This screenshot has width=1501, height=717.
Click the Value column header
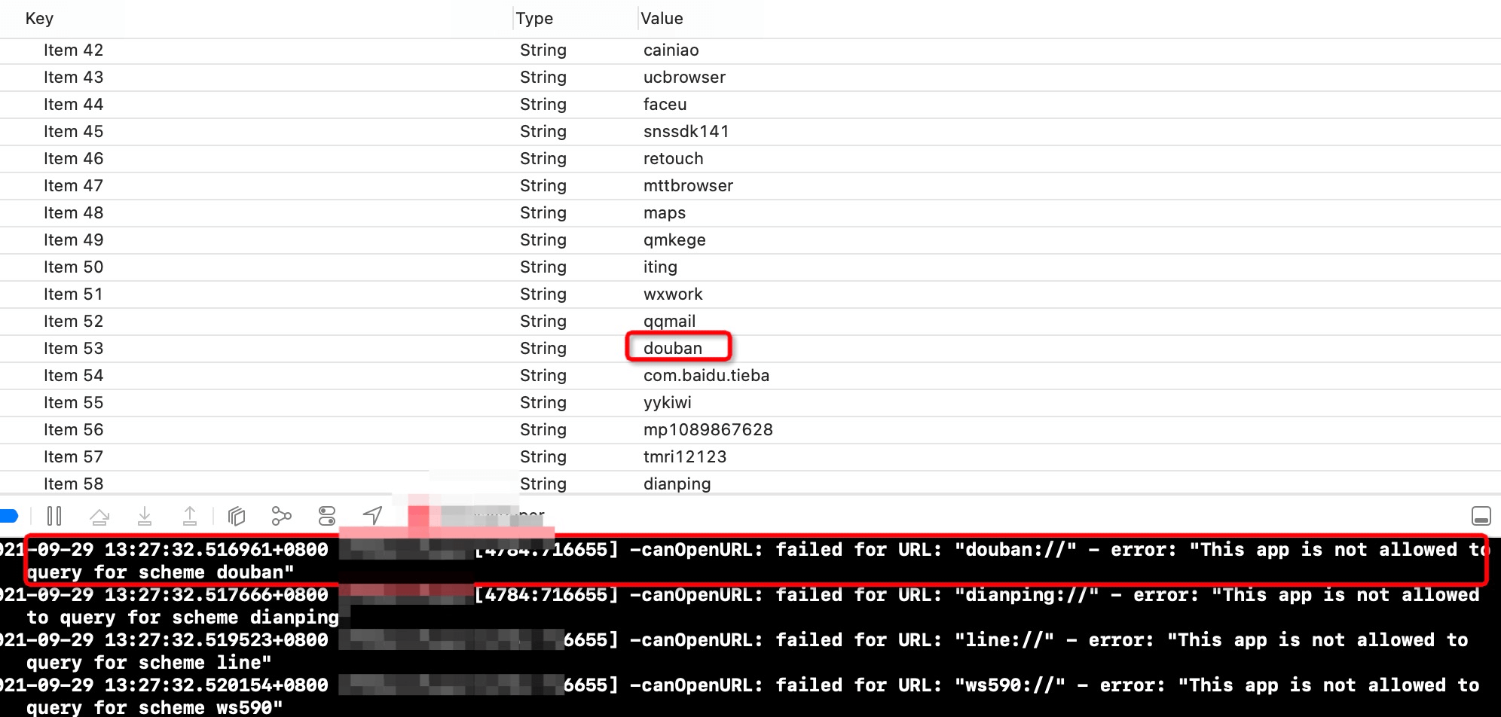662,19
